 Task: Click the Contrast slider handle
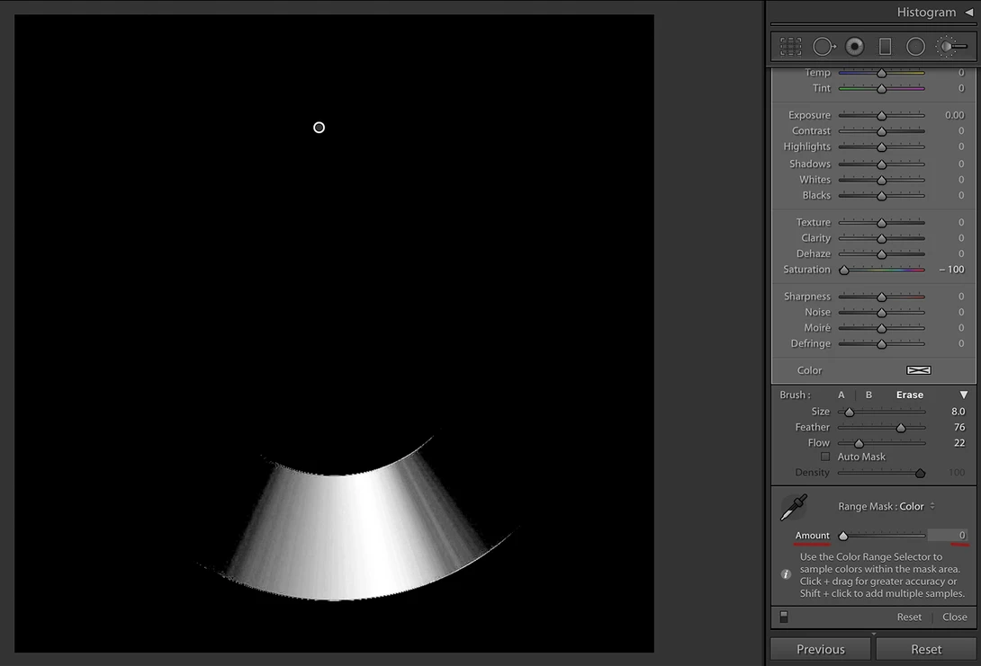point(881,131)
